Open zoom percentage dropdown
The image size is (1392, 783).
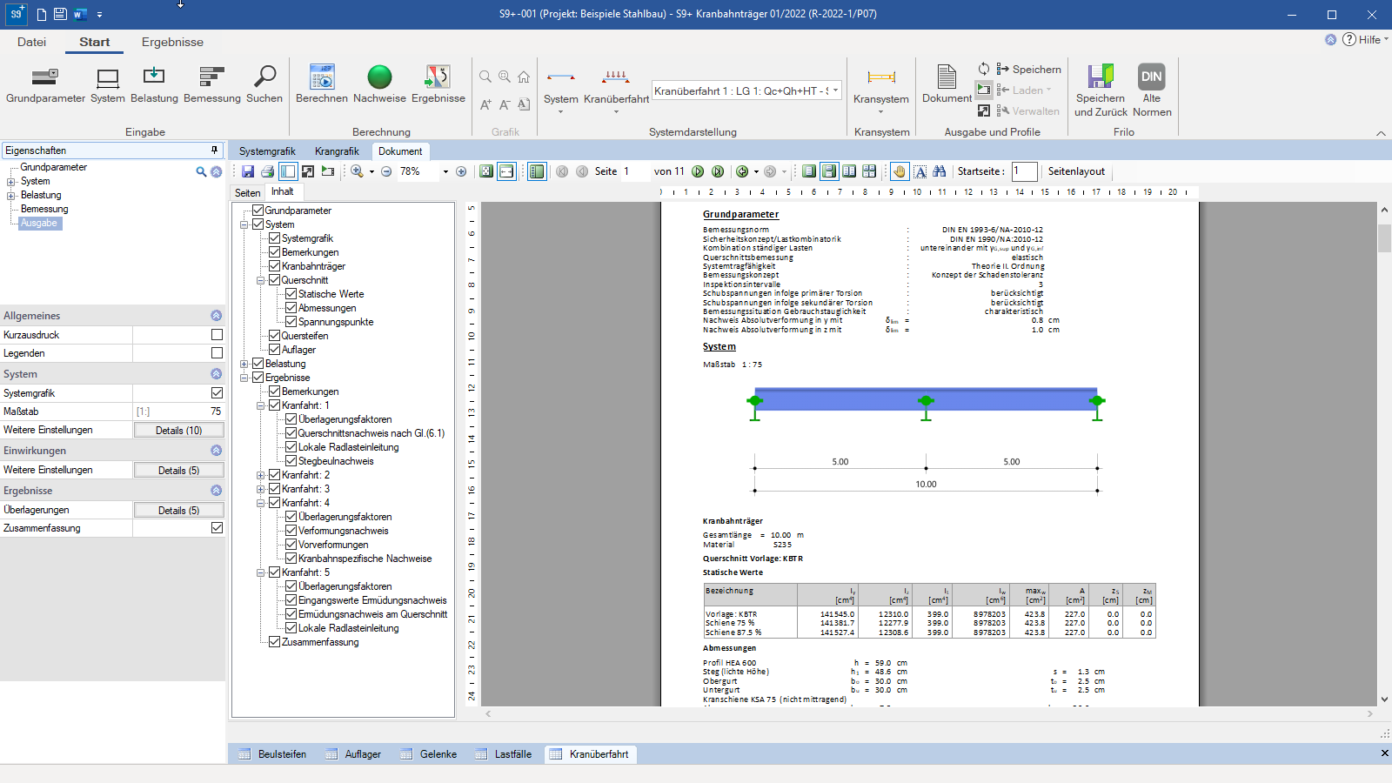click(445, 171)
